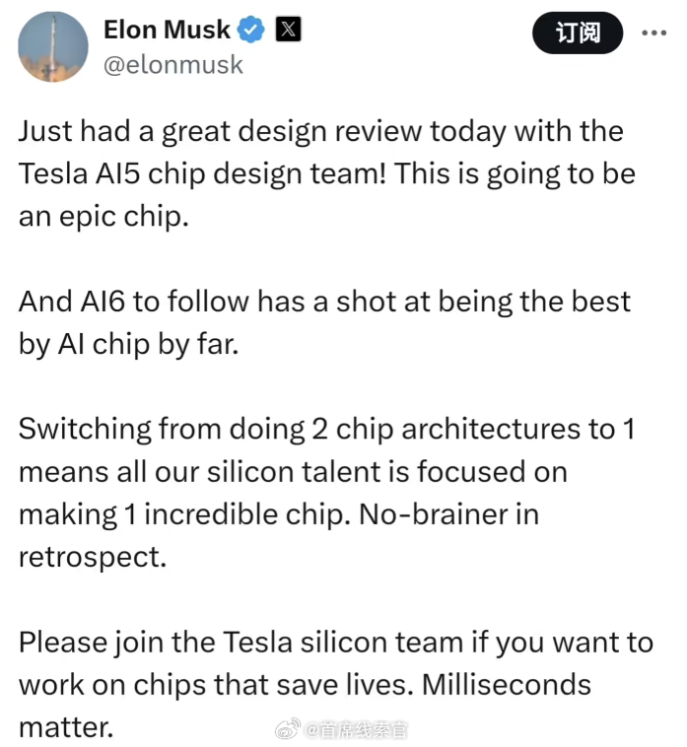This screenshot has height=747, width=687.
Task: Open Elon Musk's rocket profile picture
Action: 53,46
